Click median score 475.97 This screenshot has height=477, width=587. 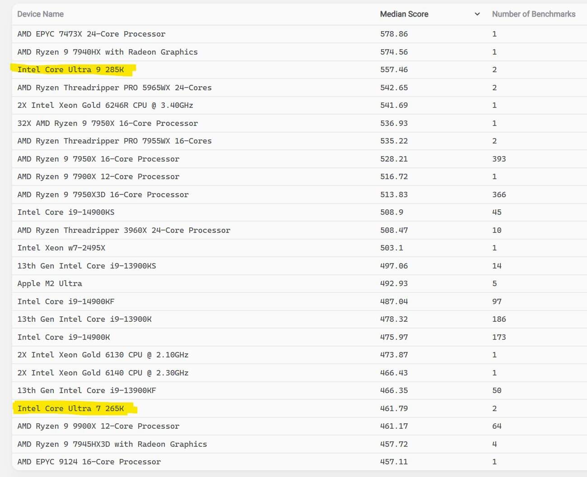point(394,337)
